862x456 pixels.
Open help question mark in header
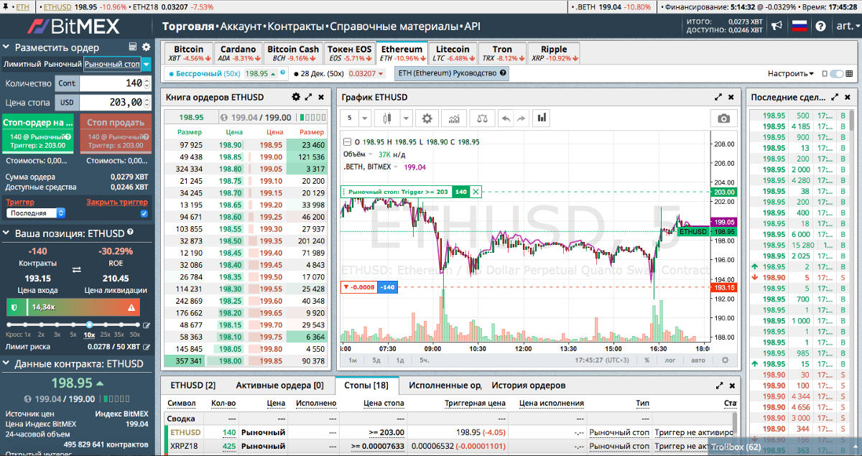pos(821,27)
